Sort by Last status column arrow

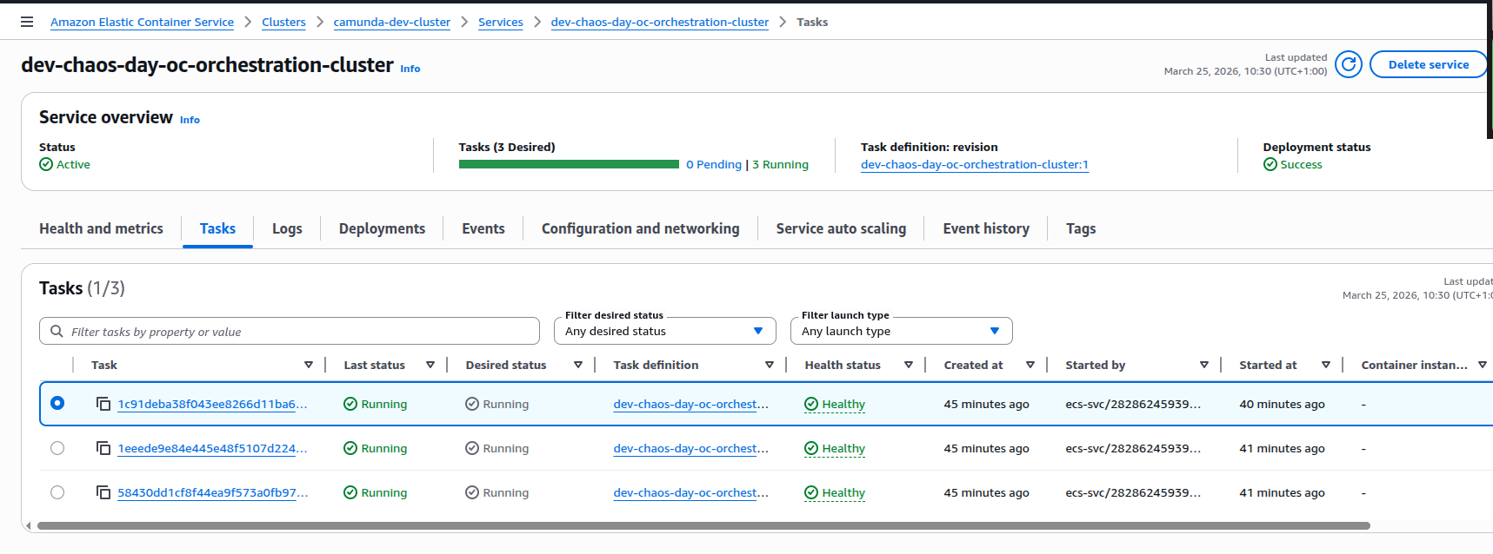click(x=430, y=365)
